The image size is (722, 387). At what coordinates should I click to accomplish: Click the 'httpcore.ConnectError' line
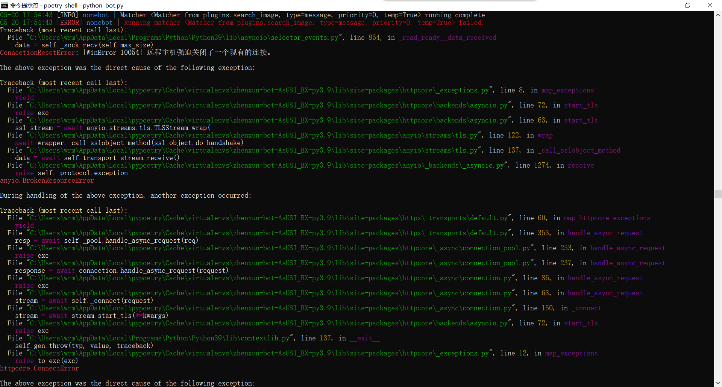(x=39, y=368)
